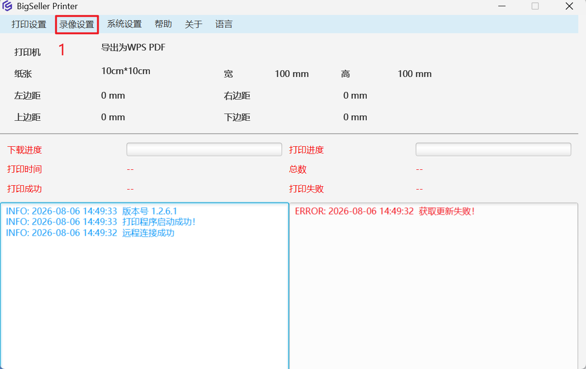
Task: Click the 下边距 value 0 mm
Action: [355, 117]
